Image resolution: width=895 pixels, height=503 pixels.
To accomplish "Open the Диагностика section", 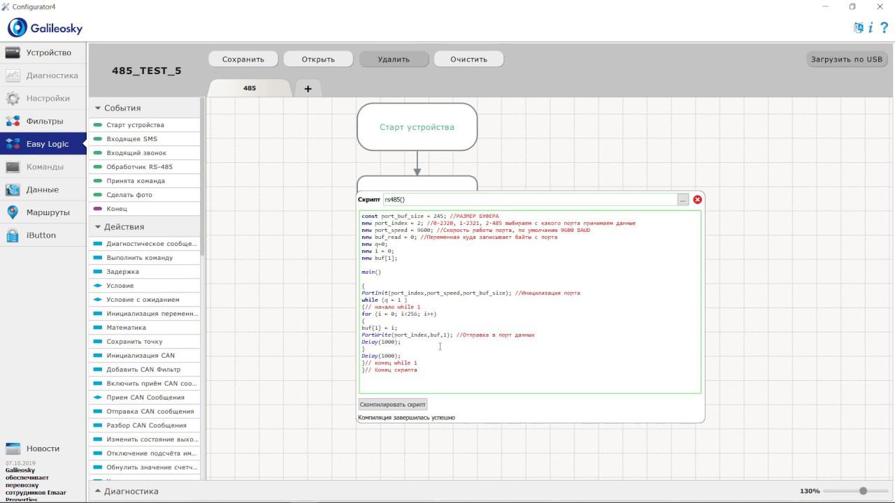I will (x=43, y=75).
